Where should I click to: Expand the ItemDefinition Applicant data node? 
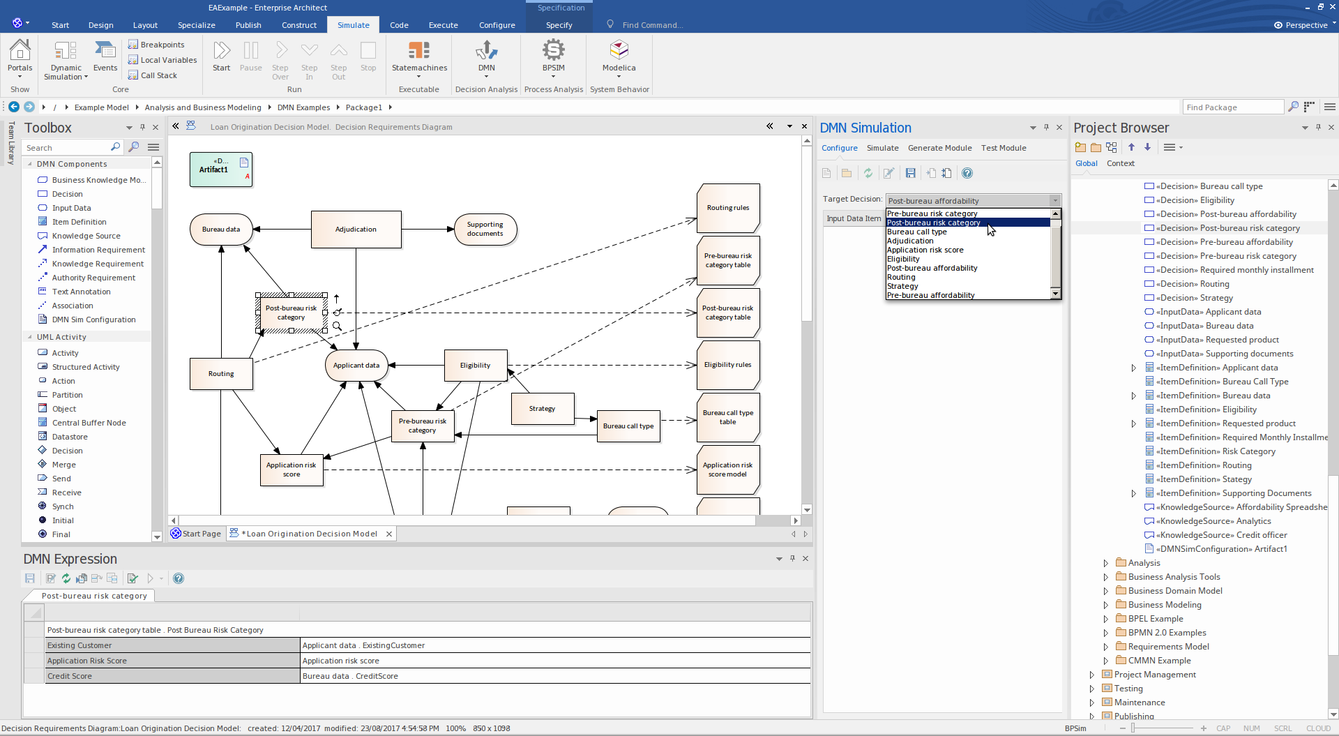click(x=1133, y=368)
